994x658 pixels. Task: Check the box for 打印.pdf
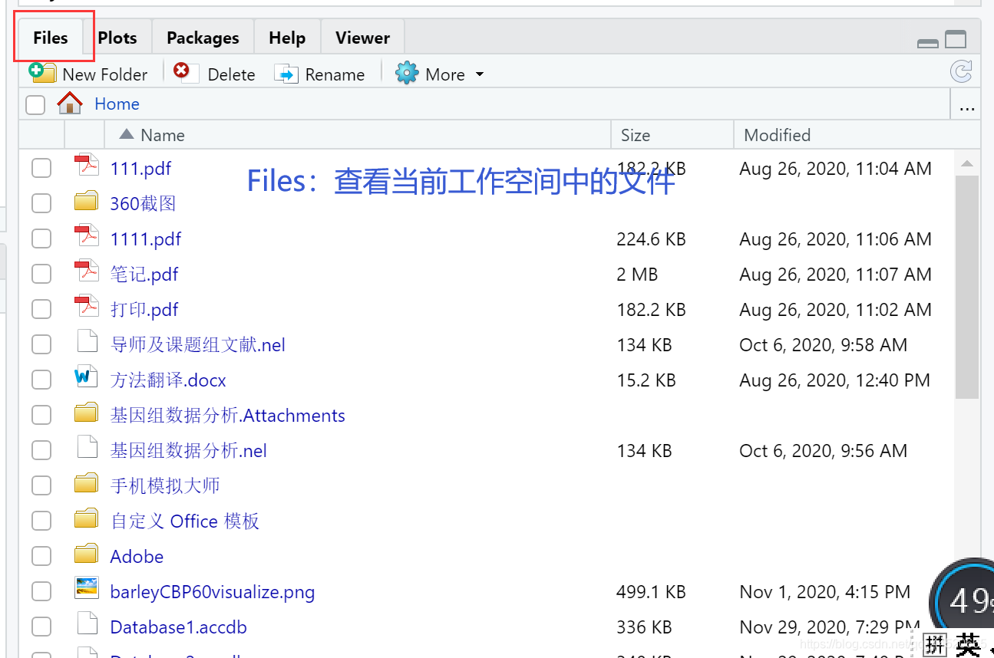coord(41,309)
